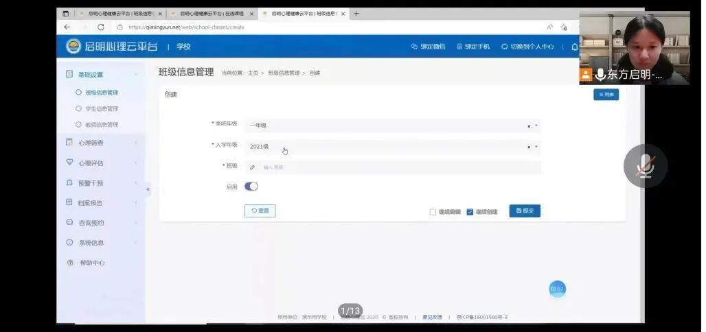Click 绑定微信 in the header

coord(428,47)
